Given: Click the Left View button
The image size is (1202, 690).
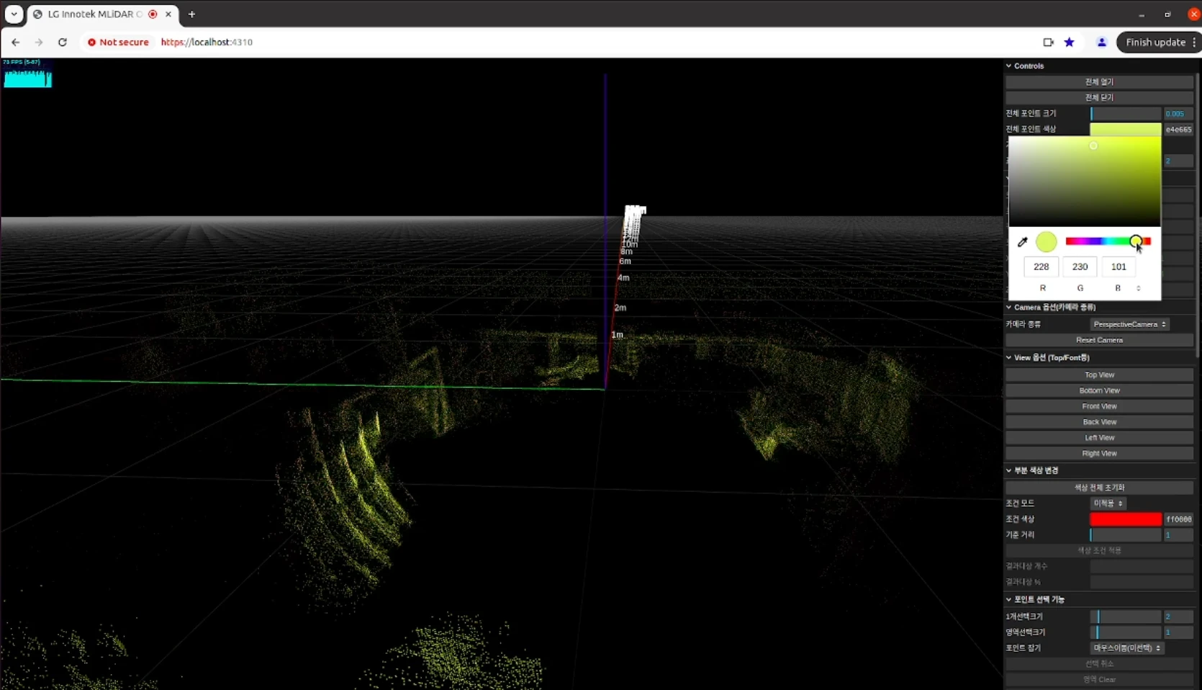Looking at the screenshot, I should point(1099,438).
